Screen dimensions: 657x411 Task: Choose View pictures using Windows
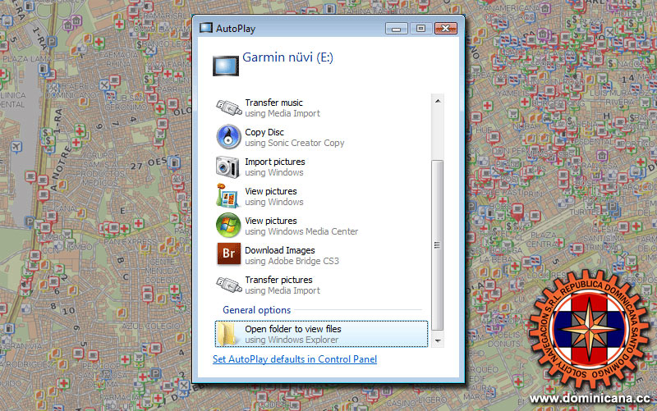click(322, 196)
